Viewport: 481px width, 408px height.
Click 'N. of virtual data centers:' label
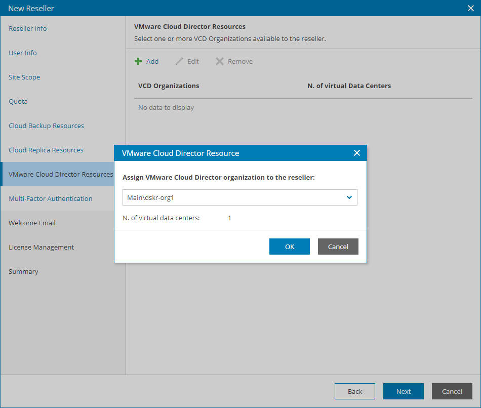tap(161, 218)
